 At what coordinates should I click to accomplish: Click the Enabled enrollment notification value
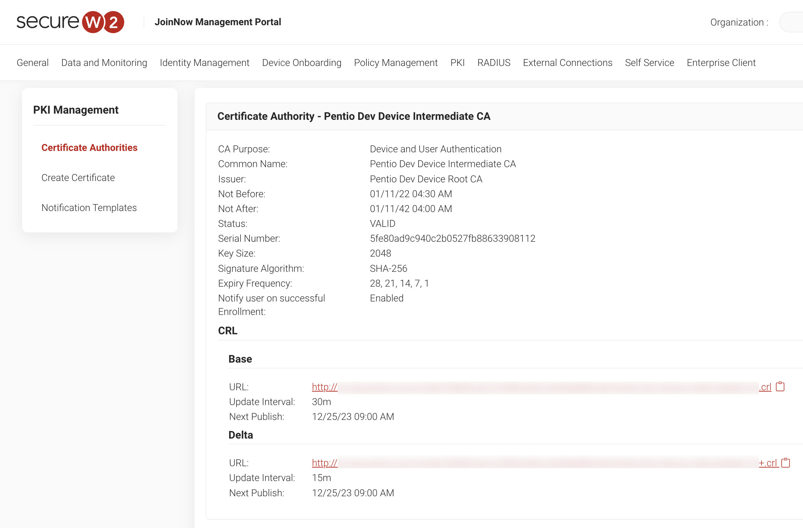(386, 298)
